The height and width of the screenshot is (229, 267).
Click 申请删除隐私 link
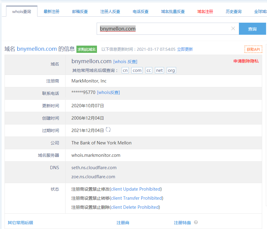(246, 61)
